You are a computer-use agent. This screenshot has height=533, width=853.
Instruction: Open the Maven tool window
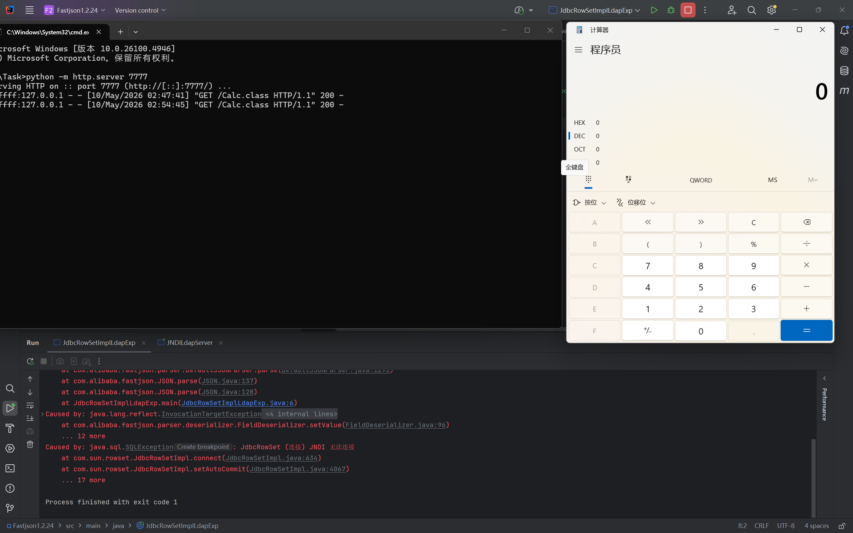844,91
